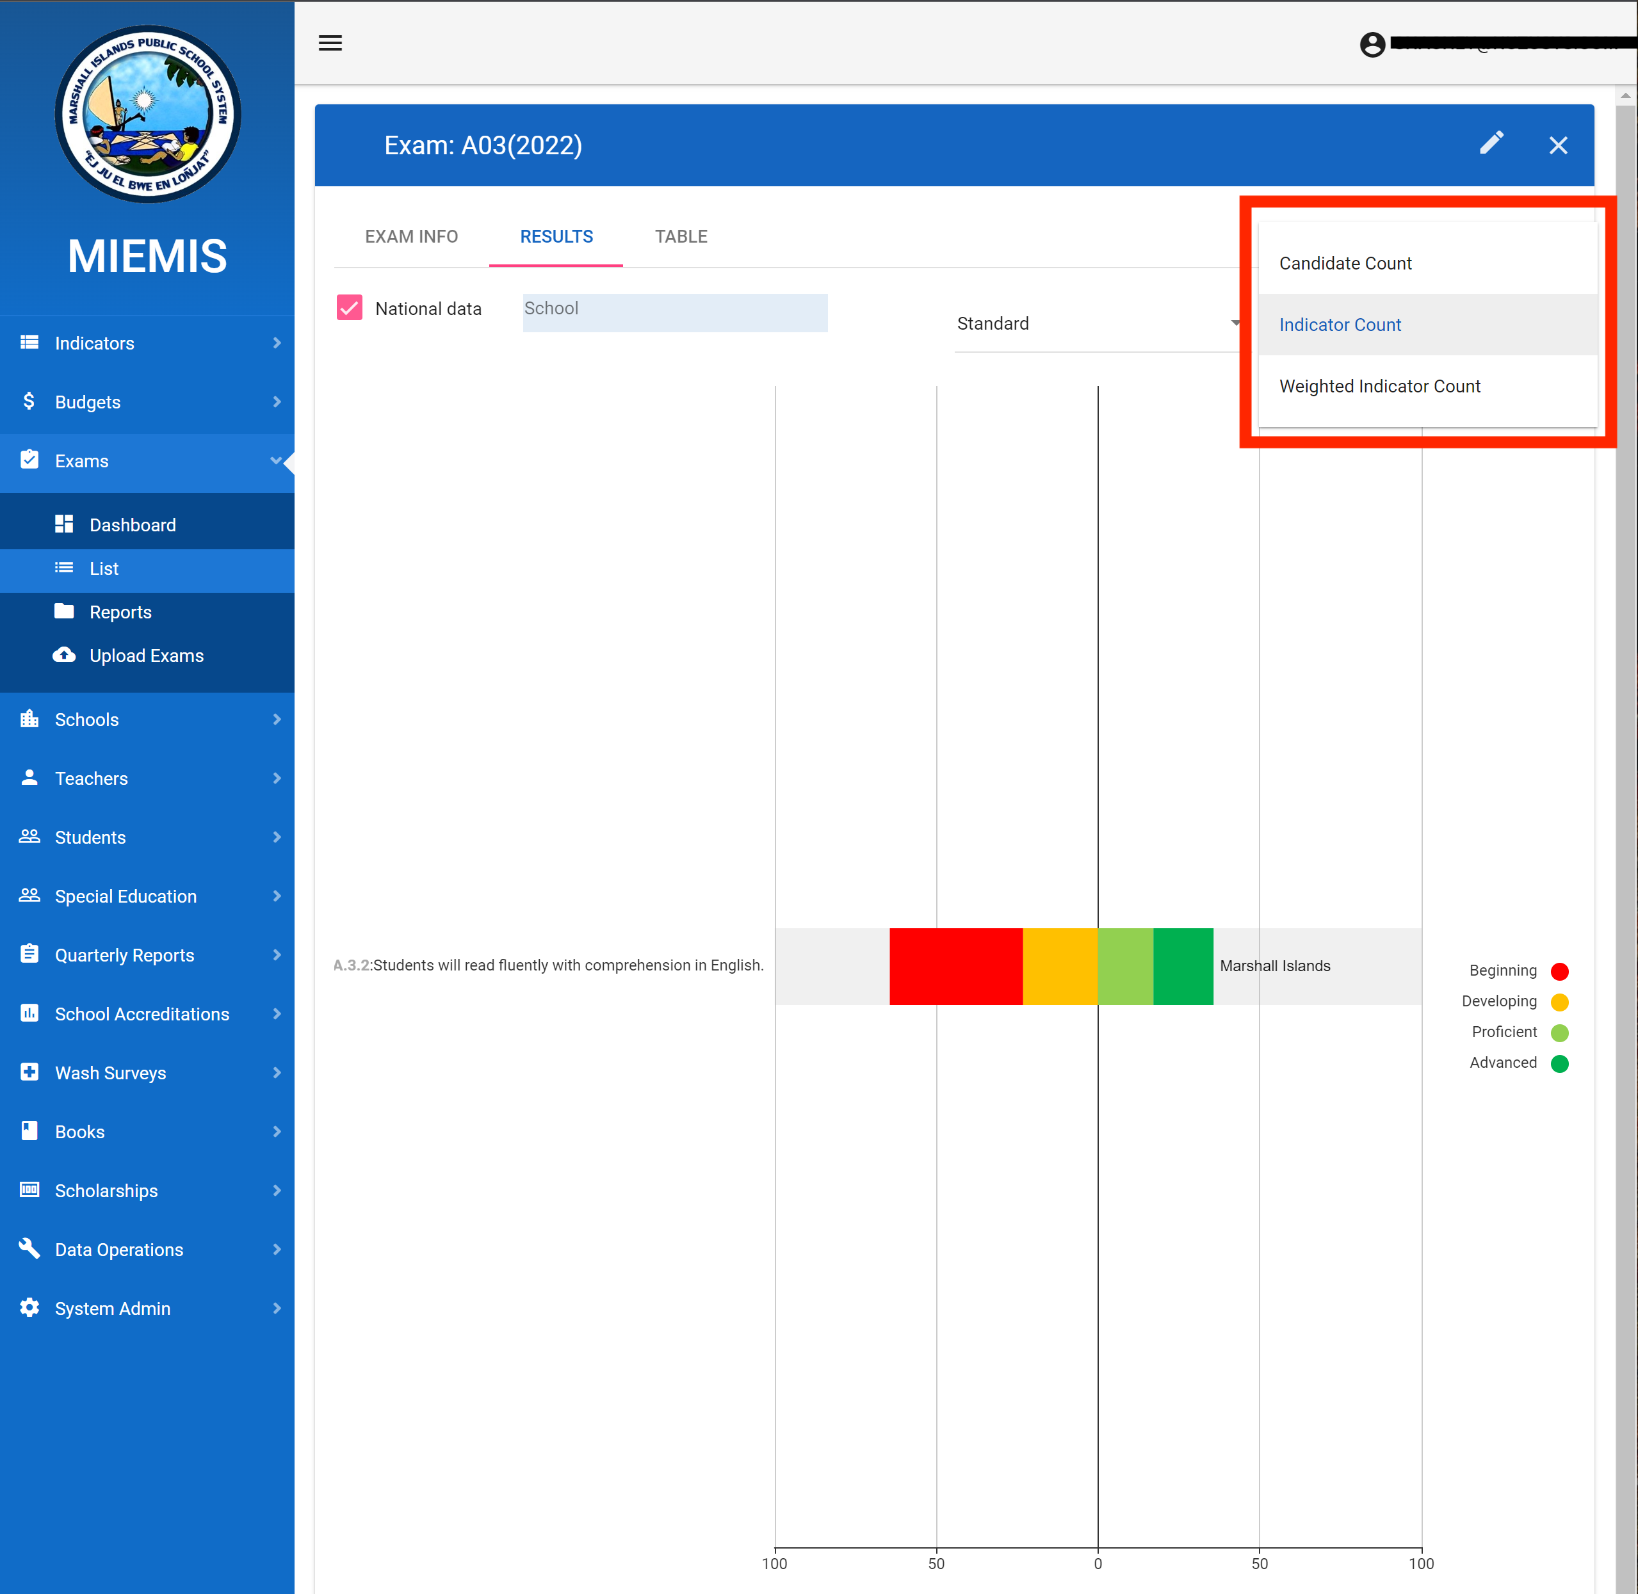This screenshot has width=1638, height=1594.
Task: Click the user account avatar icon
Action: tap(1372, 44)
